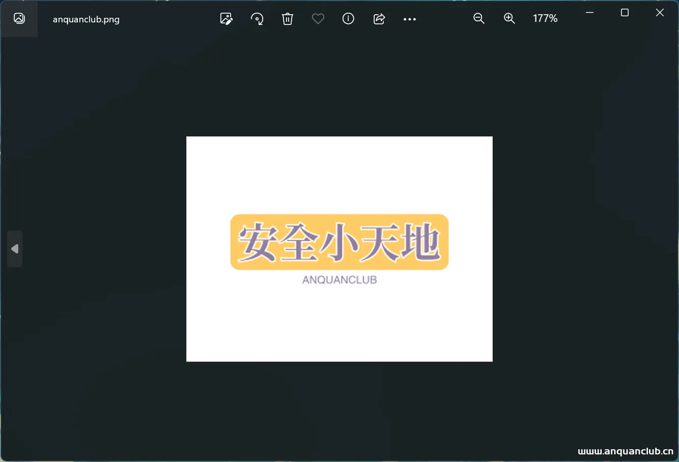Open the See more options menu
The height and width of the screenshot is (462, 679).
[410, 18]
